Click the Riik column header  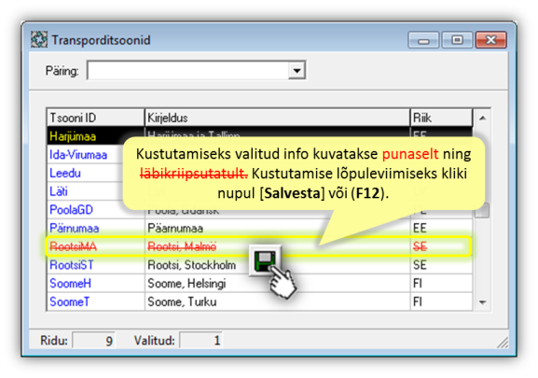[441, 118]
